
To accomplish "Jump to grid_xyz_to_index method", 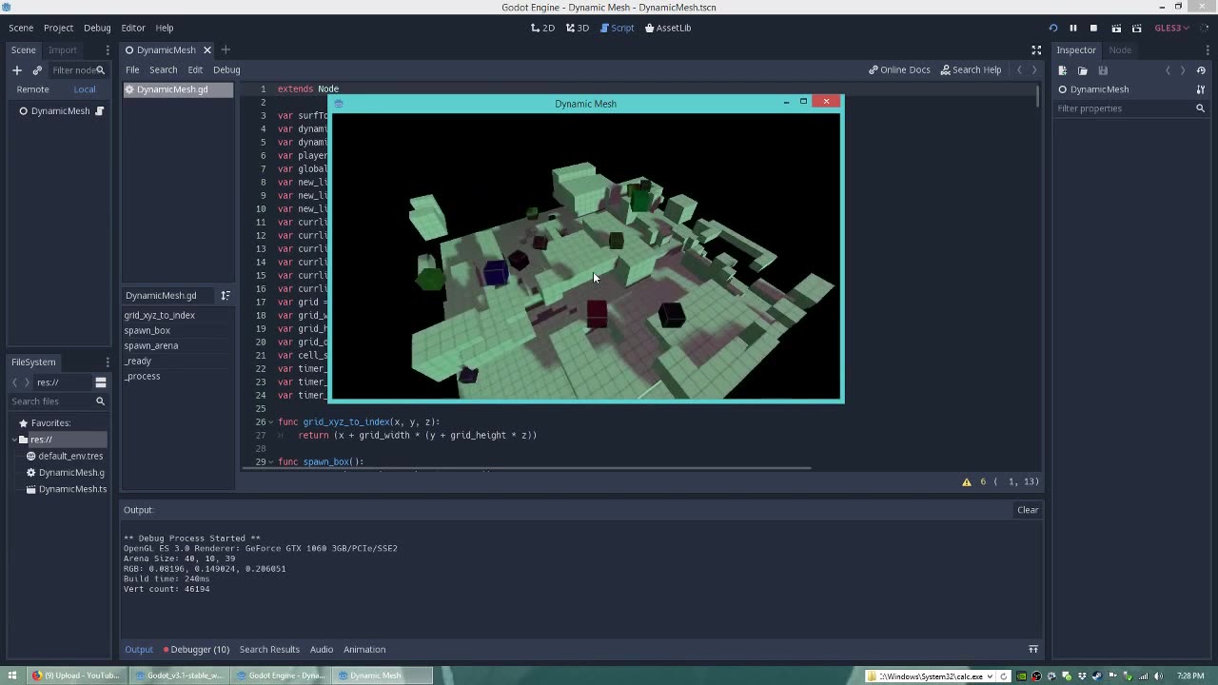I will 159,315.
